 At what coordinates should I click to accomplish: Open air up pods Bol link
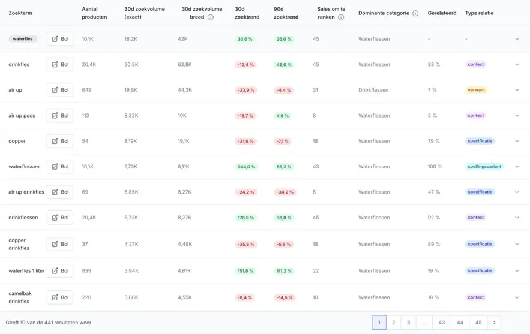pyautogui.click(x=60, y=116)
